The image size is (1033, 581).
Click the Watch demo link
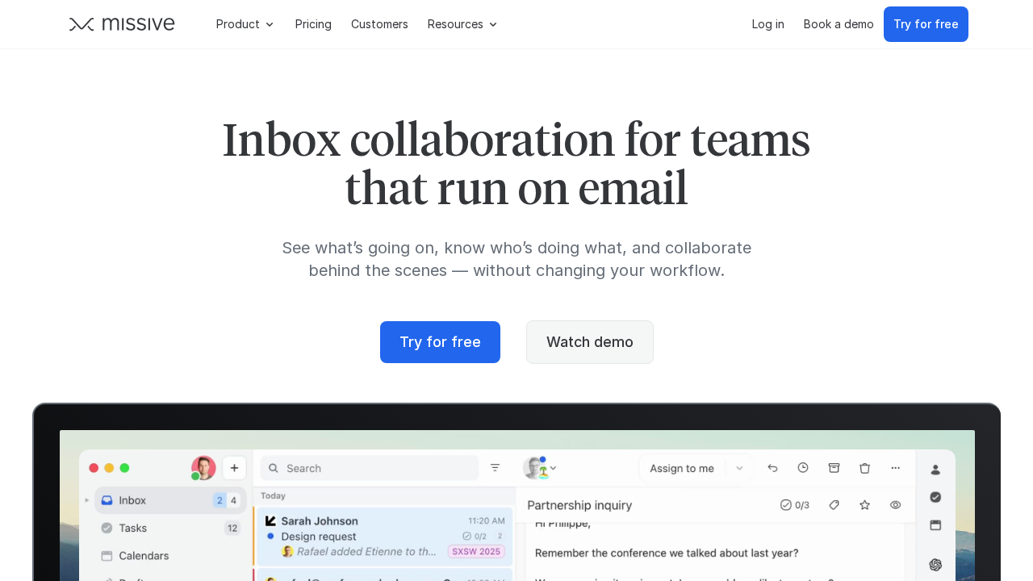[590, 341]
